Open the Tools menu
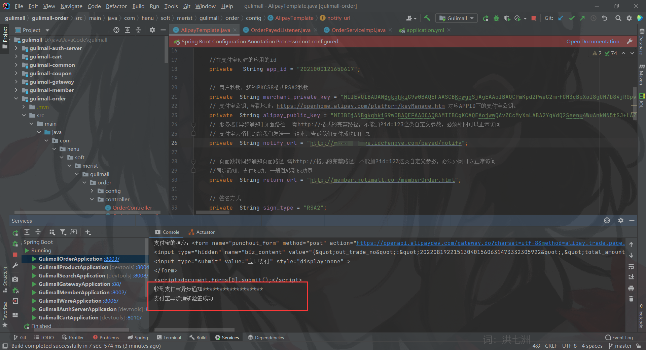This screenshot has width=646, height=350. (171, 6)
